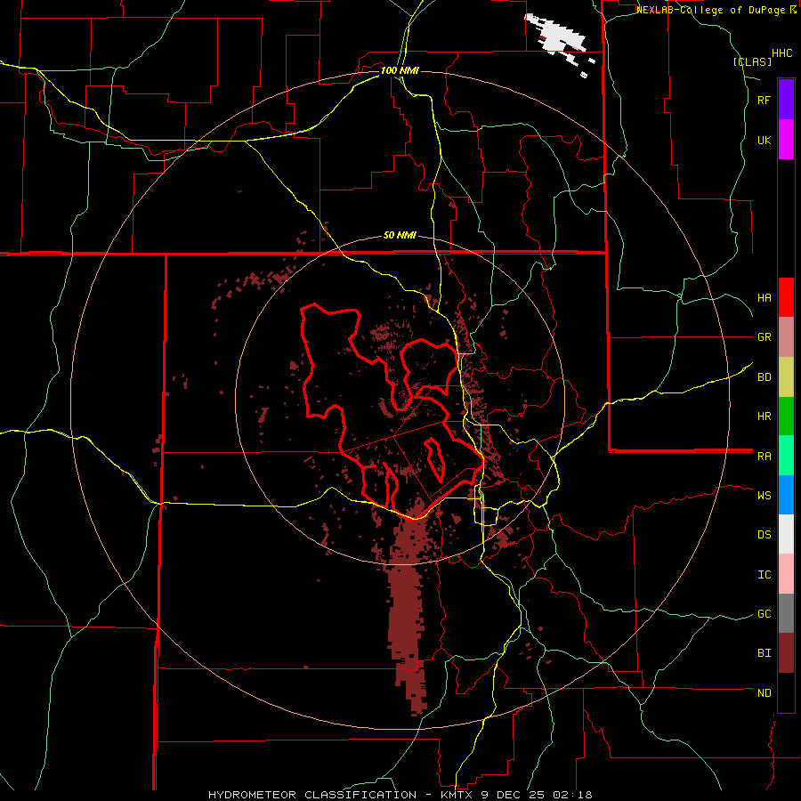
Task: Click the UK magenta legend swatch
Action: 786,140
